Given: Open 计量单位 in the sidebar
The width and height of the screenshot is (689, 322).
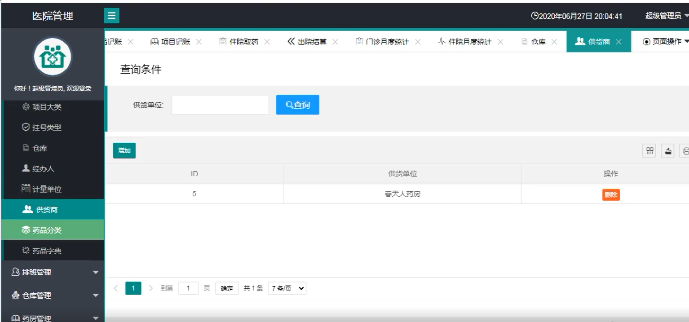Looking at the screenshot, I should [x=53, y=189].
